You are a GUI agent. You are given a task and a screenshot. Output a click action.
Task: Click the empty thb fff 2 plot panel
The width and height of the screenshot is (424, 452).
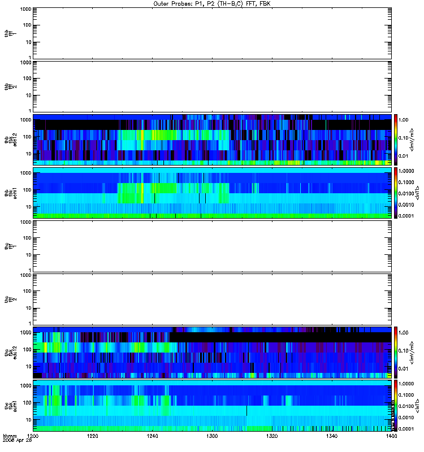point(212,86)
